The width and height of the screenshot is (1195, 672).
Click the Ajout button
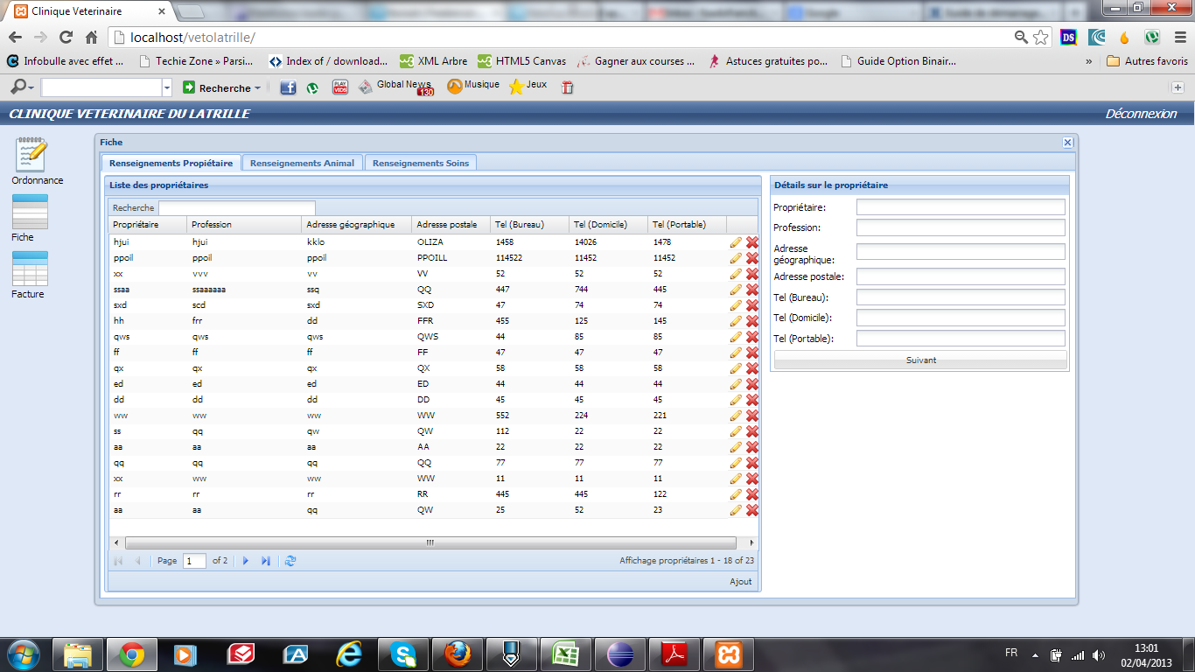coord(740,582)
